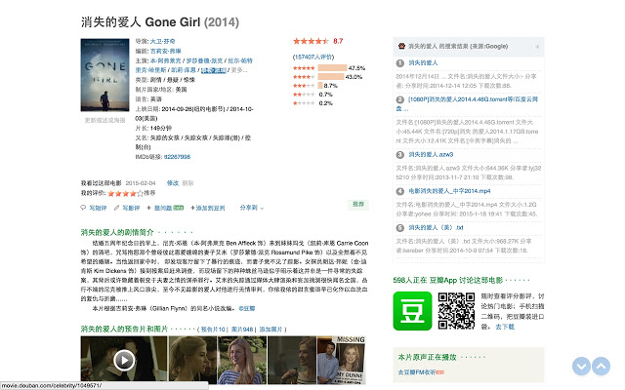Viewport: 625px width, 390px height.
Task: Click the Gone Girl movie poster
Action: [x=104, y=75]
